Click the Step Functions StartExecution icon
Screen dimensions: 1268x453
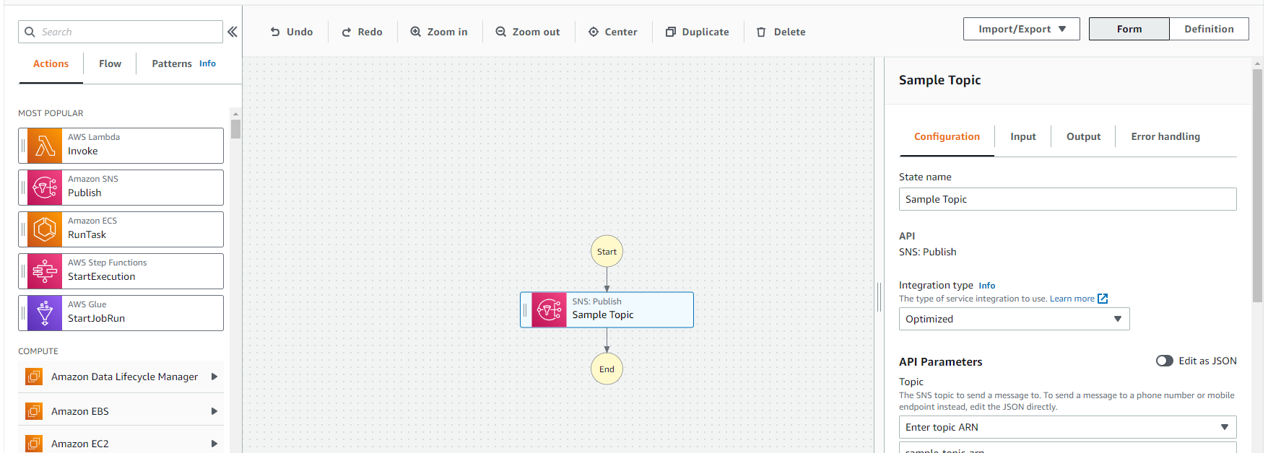point(45,271)
